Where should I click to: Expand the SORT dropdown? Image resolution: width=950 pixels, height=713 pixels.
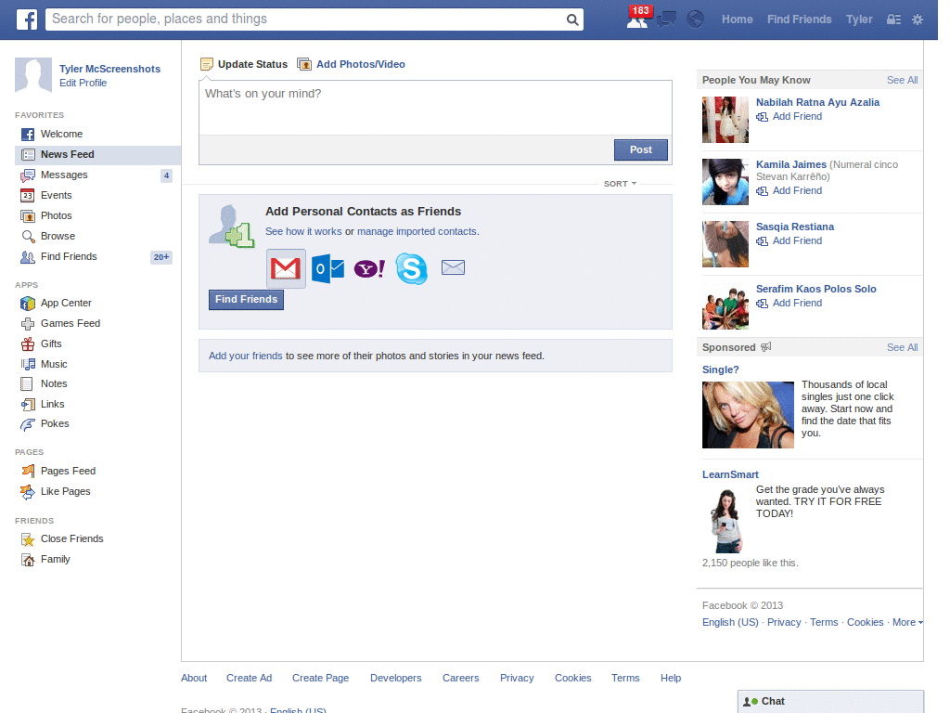click(x=620, y=184)
